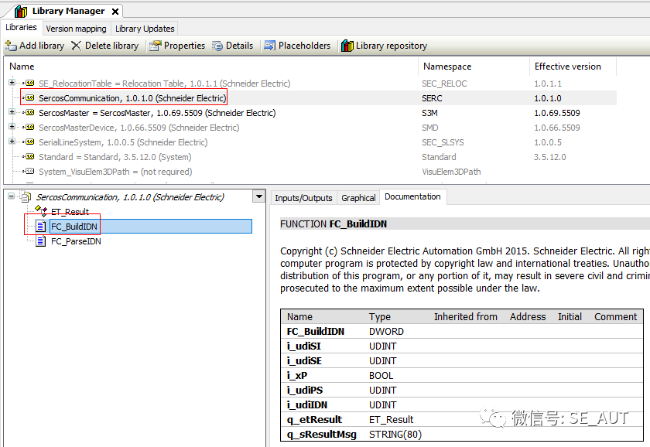Open Placeholders from the toolbar
This screenshot has height=447, width=650.
pos(270,46)
